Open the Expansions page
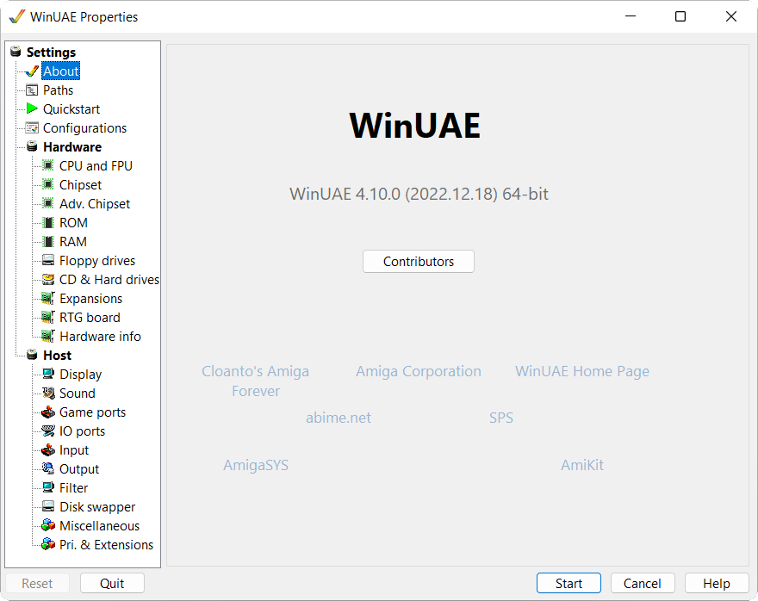 (x=90, y=299)
